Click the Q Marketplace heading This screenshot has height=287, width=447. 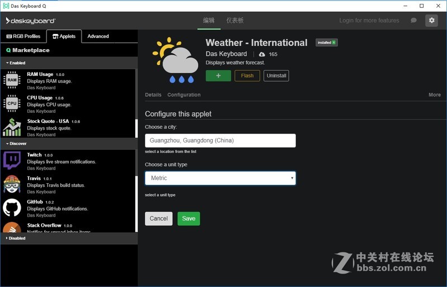pos(28,50)
